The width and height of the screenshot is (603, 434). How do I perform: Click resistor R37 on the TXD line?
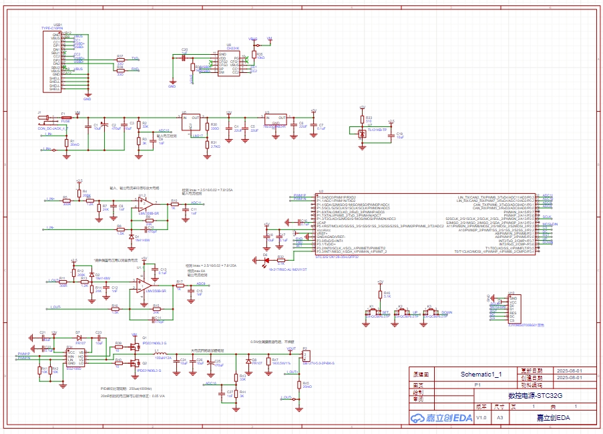click(x=120, y=60)
